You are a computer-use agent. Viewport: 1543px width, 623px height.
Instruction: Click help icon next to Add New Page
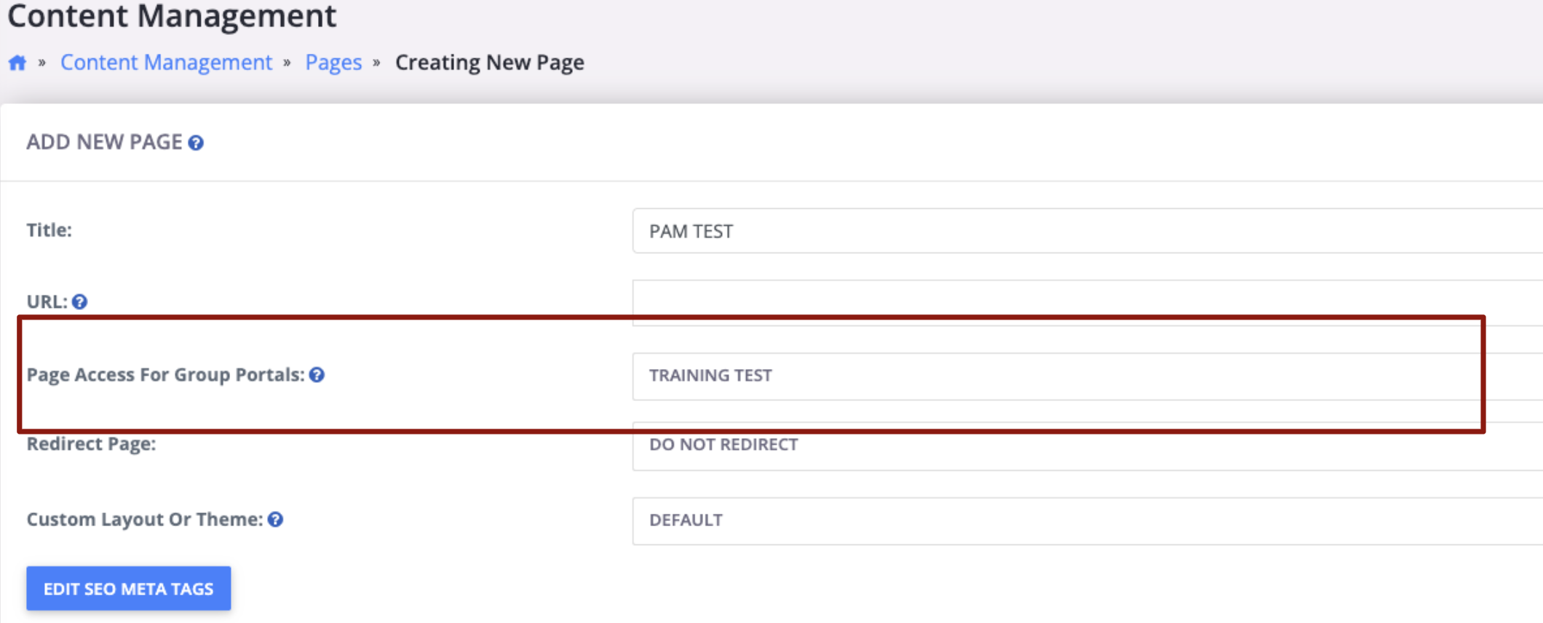[196, 143]
